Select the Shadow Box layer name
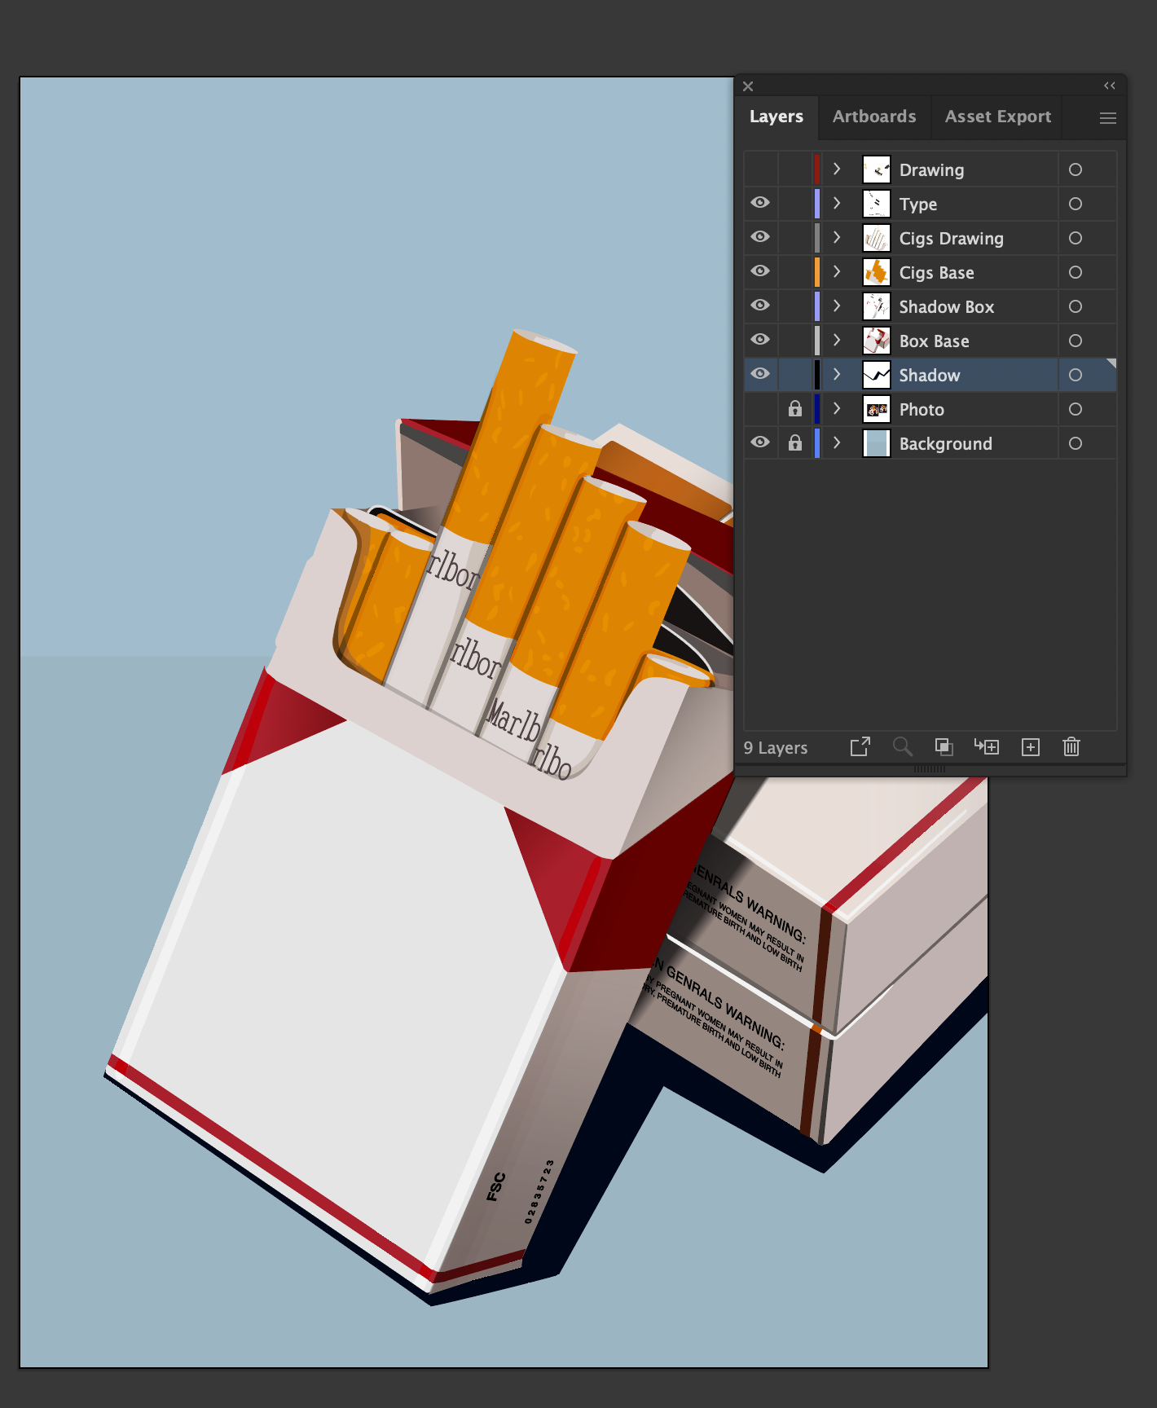Screen dimensions: 1157x1408 coord(947,307)
